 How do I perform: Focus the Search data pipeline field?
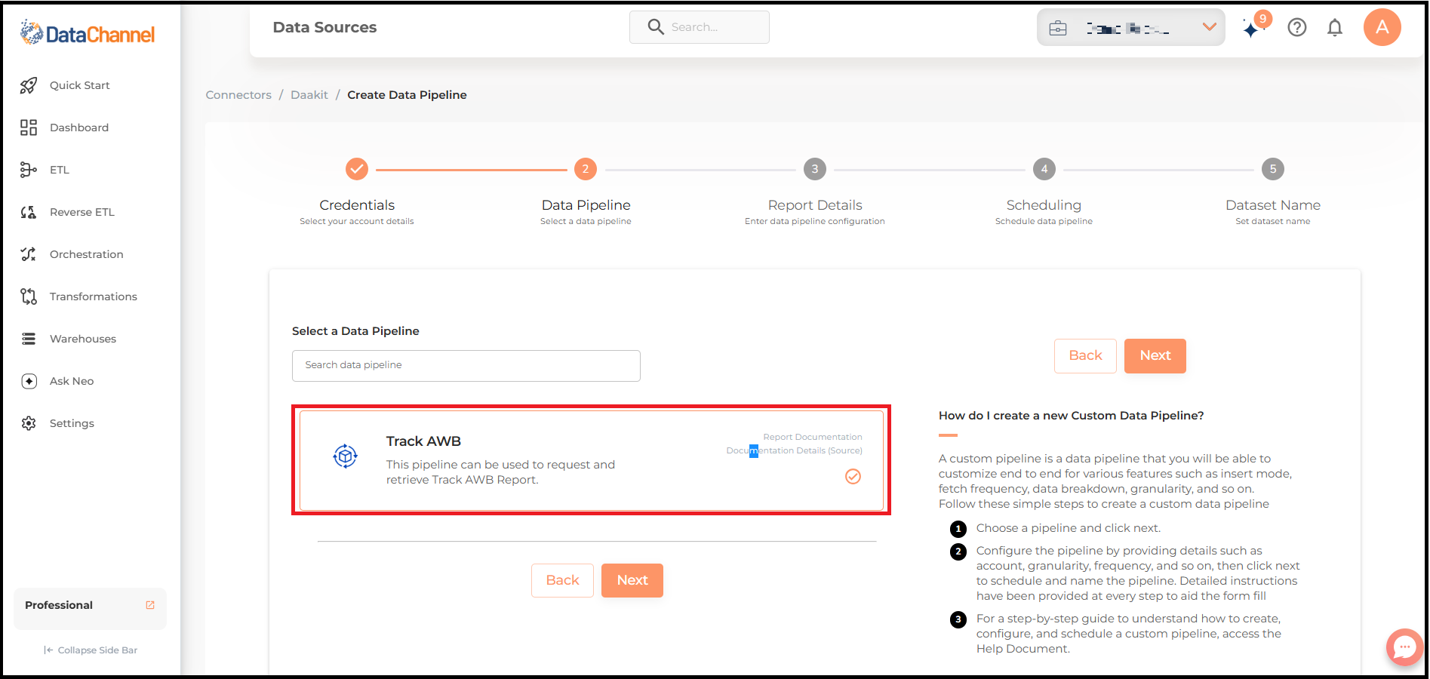click(466, 366)
